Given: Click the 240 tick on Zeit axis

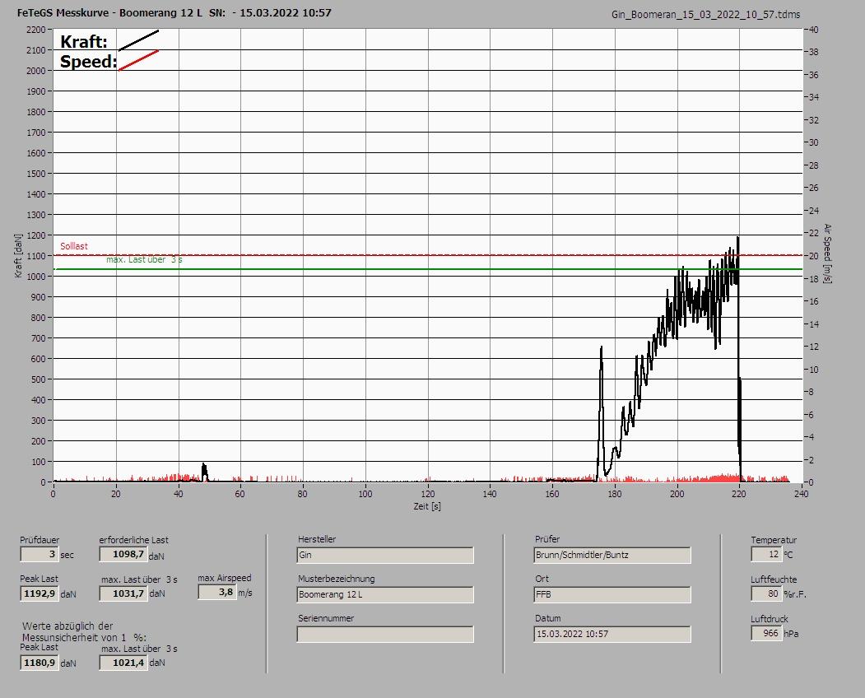Looking at the screenshot, I should click(802, 494).
